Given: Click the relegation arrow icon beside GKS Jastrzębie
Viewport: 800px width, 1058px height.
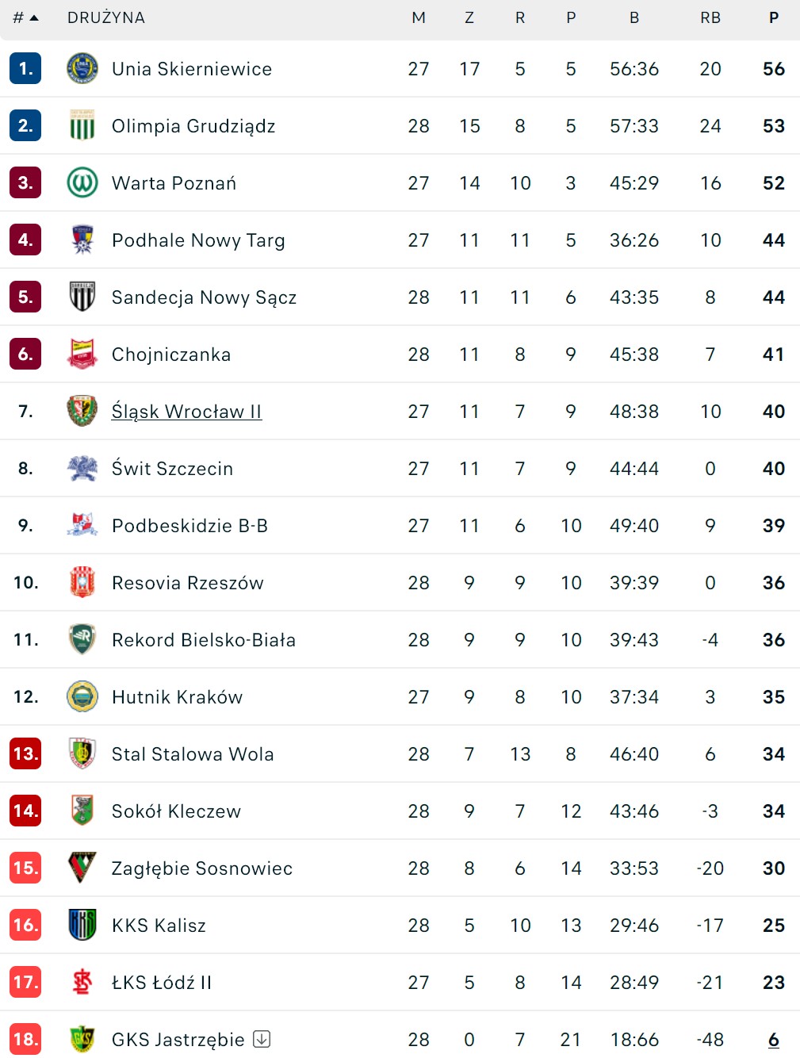Looking at the screenshot, I should pos(262,1039).
